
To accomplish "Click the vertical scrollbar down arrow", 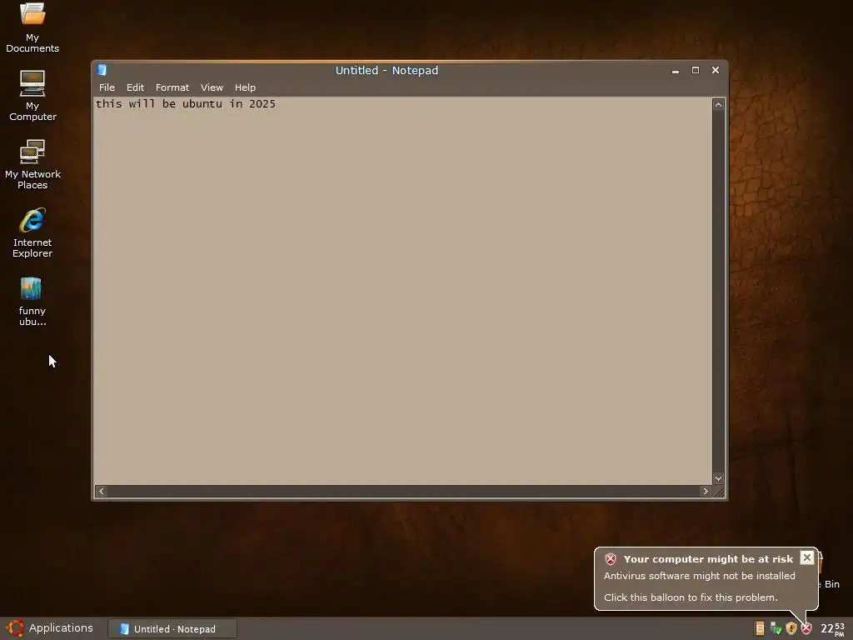I will 718,478.
